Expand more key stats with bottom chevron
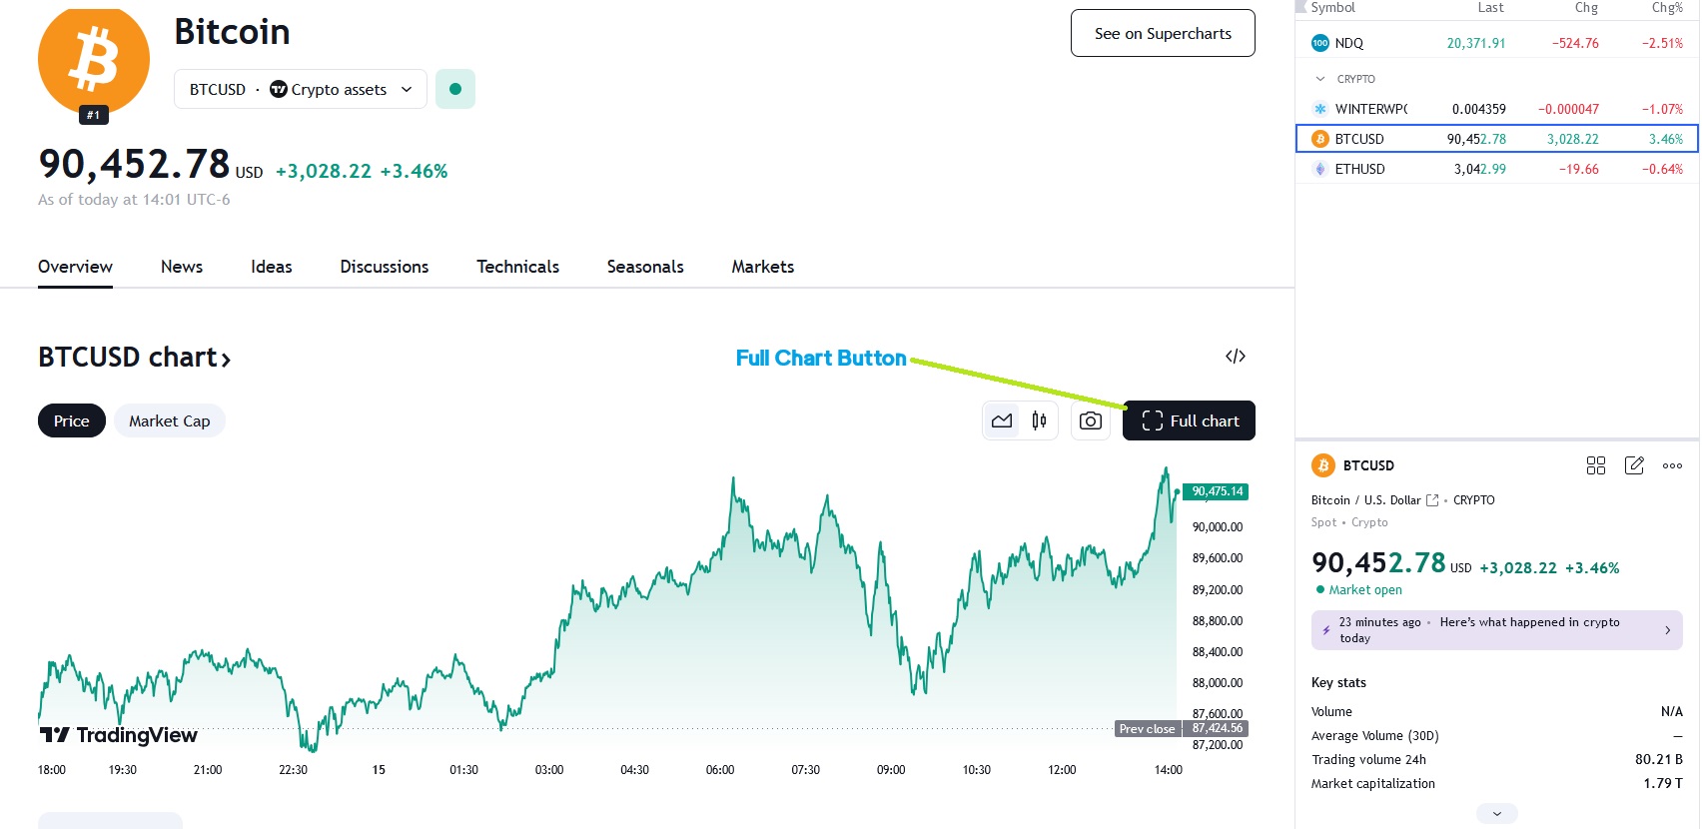The image size is (1702, 829). pos(1496,814)
